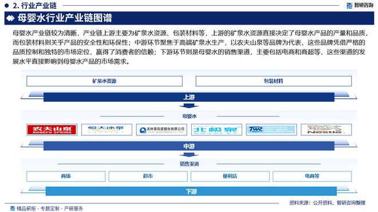Click the down arrow below 中游
The image size is (378, 212).
coord(189,154)
